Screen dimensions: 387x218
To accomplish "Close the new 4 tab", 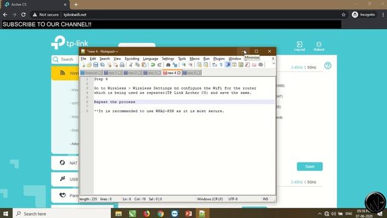I will click(179, 73).
